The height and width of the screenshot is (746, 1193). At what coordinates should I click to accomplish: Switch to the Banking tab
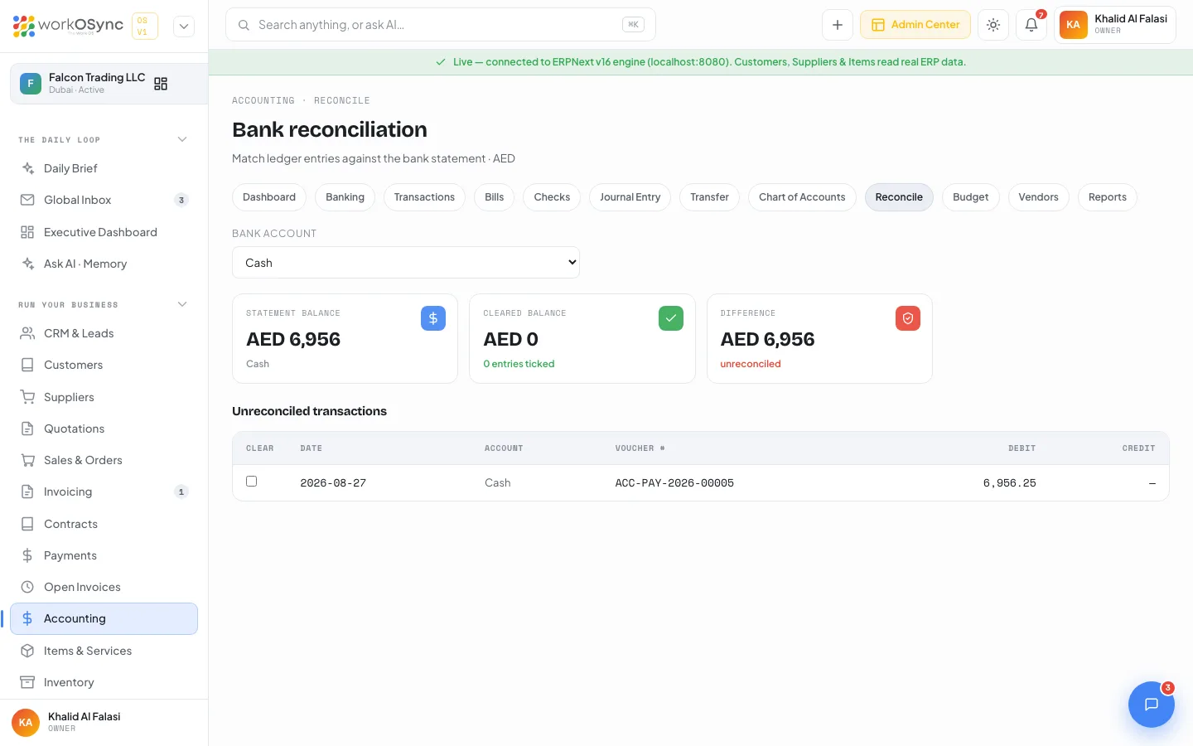click(x=345, y=197)
